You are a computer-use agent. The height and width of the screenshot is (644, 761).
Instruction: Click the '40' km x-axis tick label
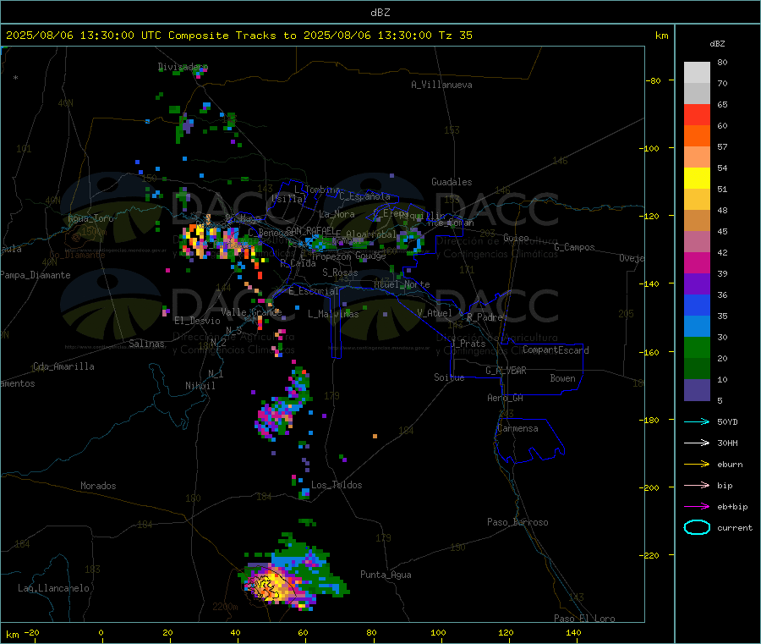point(235,633)
